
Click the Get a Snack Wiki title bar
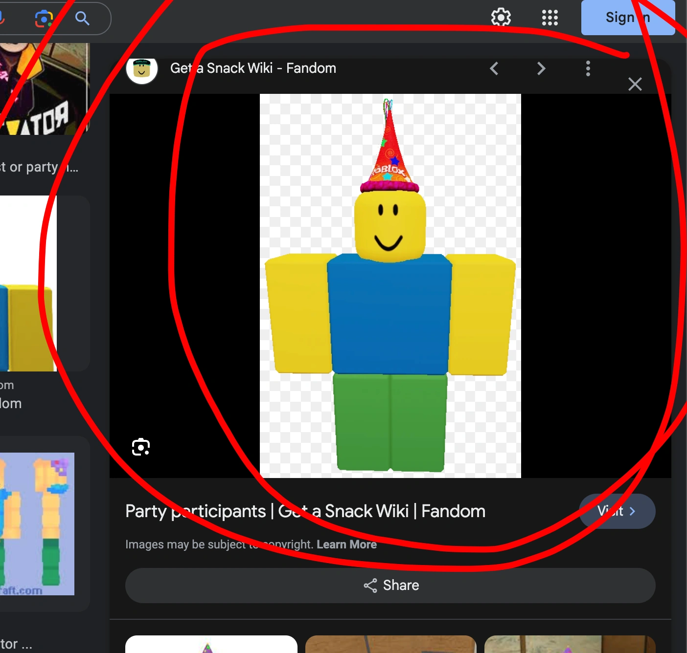click(x=252, y=68)
